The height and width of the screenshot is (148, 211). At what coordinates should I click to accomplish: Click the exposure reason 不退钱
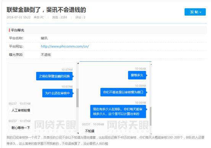click(x=46, y=55)
